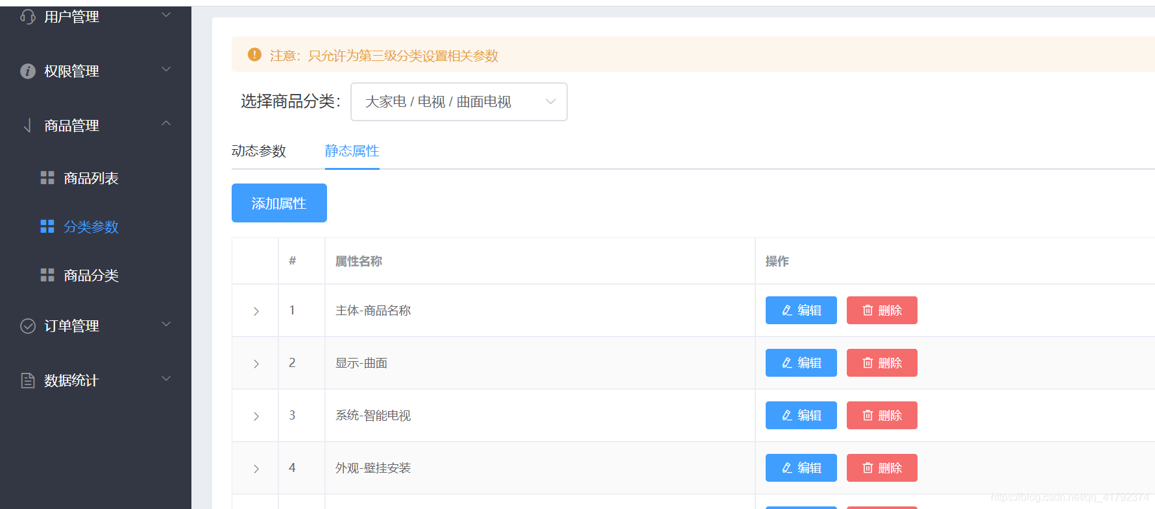Click the document icon beside 数据统计
Viewport: 1155px width, 509px height.
[28, 380]
